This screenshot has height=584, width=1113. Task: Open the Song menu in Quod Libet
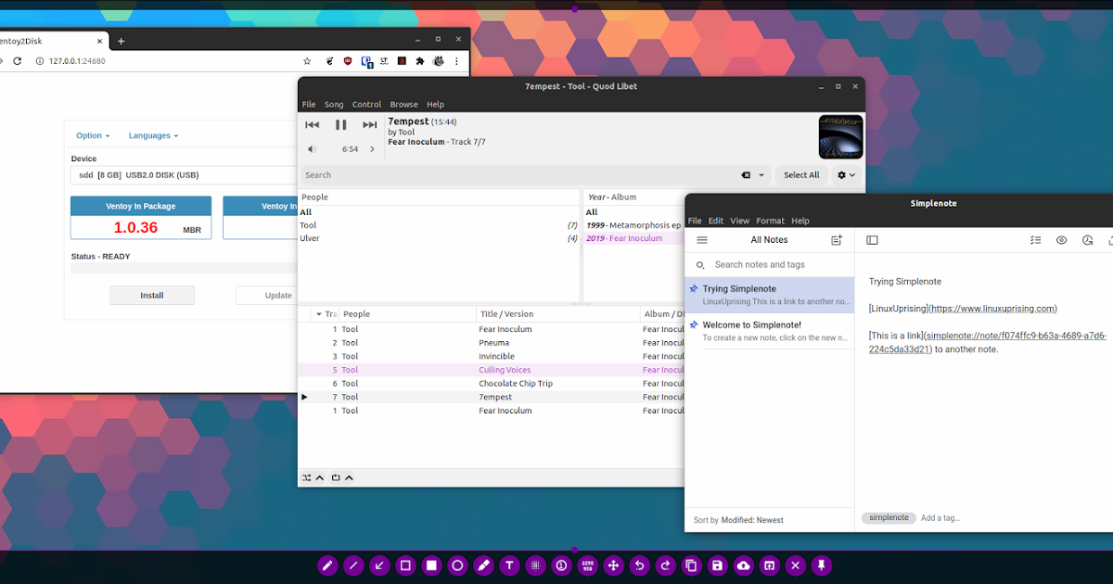tap(334, 105)
